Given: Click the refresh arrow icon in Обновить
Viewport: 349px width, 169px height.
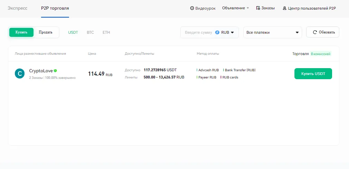Looking at the screenshot, I should (315, 32).
